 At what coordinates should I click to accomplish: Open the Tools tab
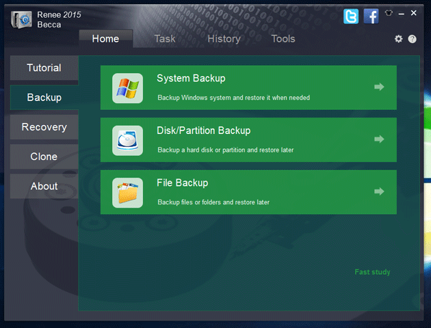[x=283, y=39]
